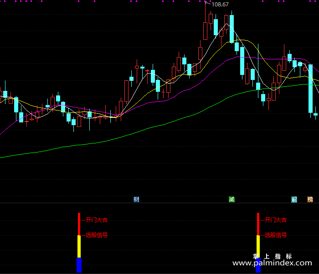Click the first signal's yellow bar segment

point(79,247)
